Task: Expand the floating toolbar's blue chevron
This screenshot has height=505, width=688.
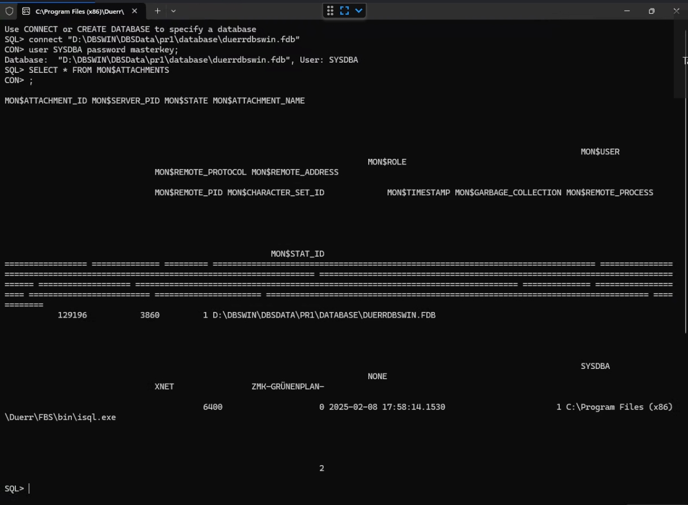Action: click(x=359, y=11)
